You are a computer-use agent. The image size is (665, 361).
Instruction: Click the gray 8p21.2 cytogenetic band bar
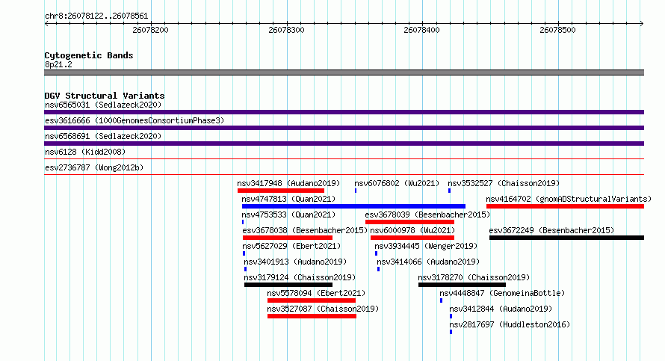pyautogui.click(x=344, y=72)
